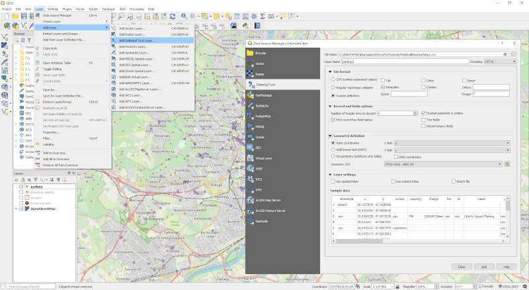The image size is (529, 290).
Task: Browse for file with the ... button
Action: point(514,54)
